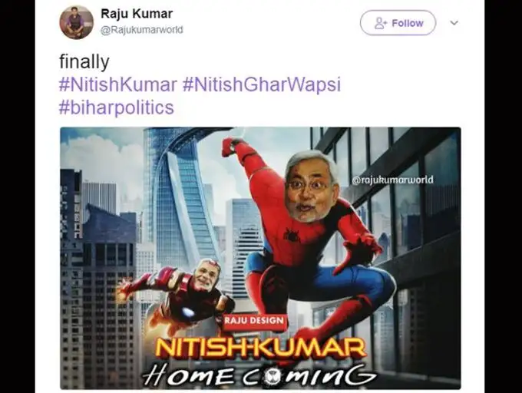This screenshot has height=393, width=522.
Task: Click the @rajukumarworld watermark inside the image
Action: [x=392, y=180]
